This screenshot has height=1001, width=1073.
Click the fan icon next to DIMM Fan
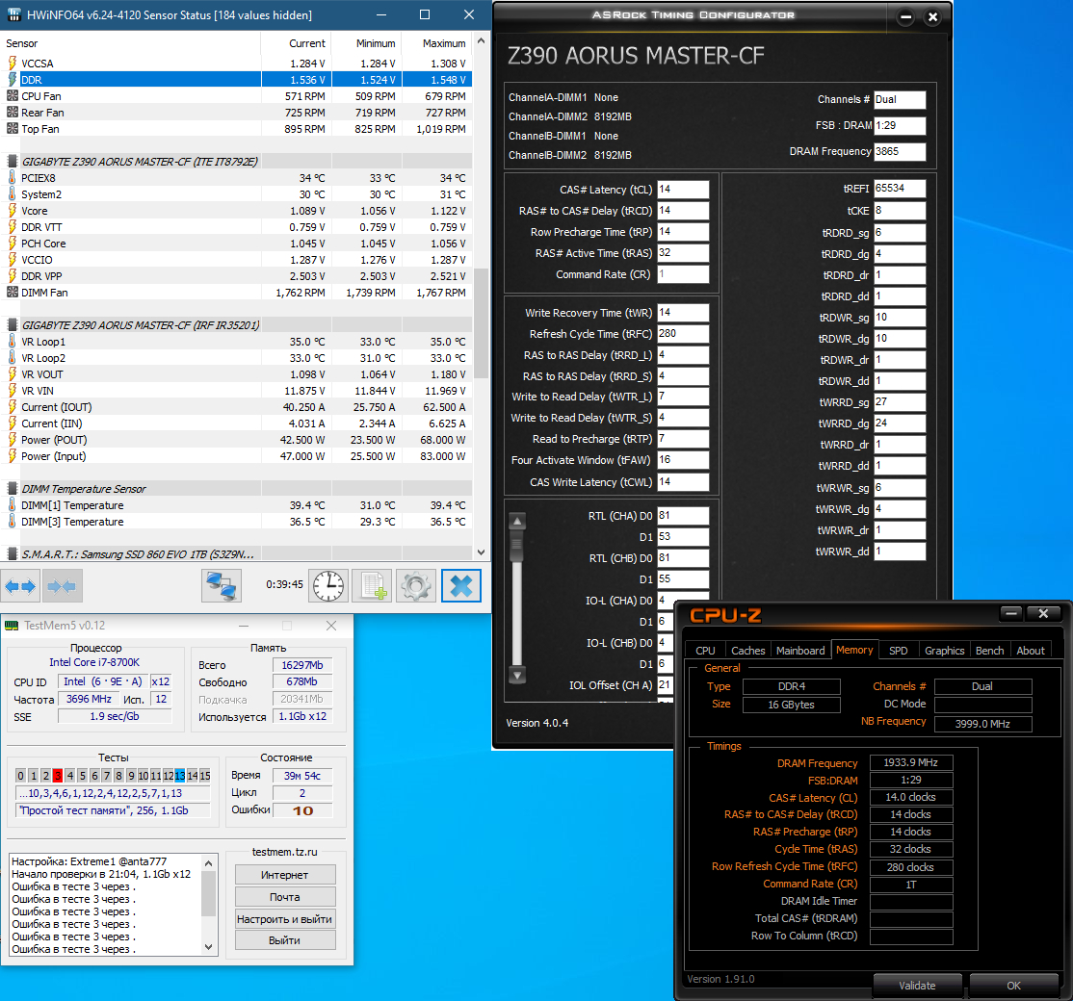tap(12, 292)
